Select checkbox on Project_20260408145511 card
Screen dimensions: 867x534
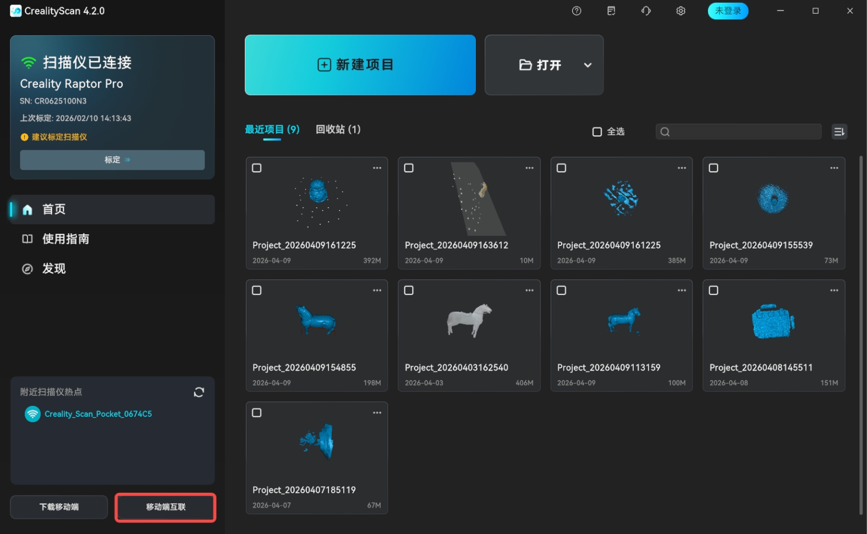point(714,290)
